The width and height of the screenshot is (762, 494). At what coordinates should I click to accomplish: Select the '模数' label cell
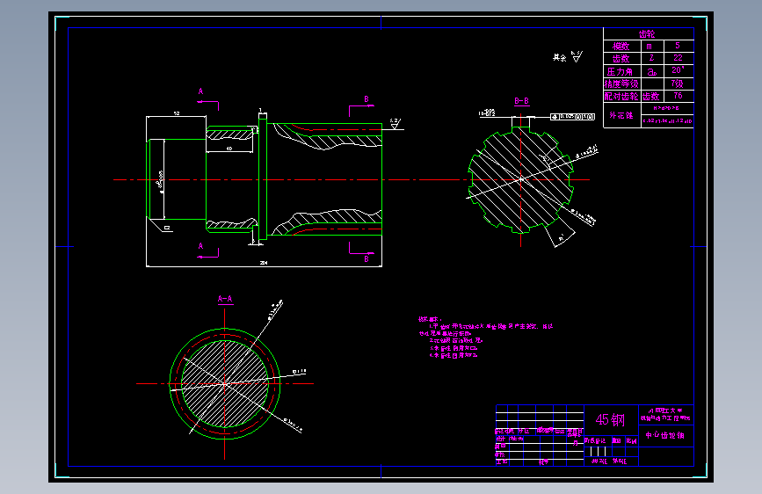620,47
